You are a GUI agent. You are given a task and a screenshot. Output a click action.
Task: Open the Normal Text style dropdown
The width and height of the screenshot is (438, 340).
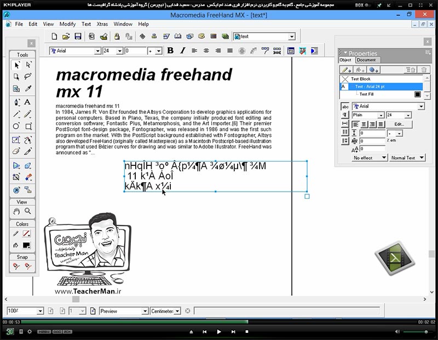(407, 158)
